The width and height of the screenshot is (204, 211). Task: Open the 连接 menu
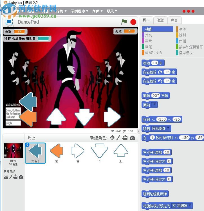click(61, 11)
